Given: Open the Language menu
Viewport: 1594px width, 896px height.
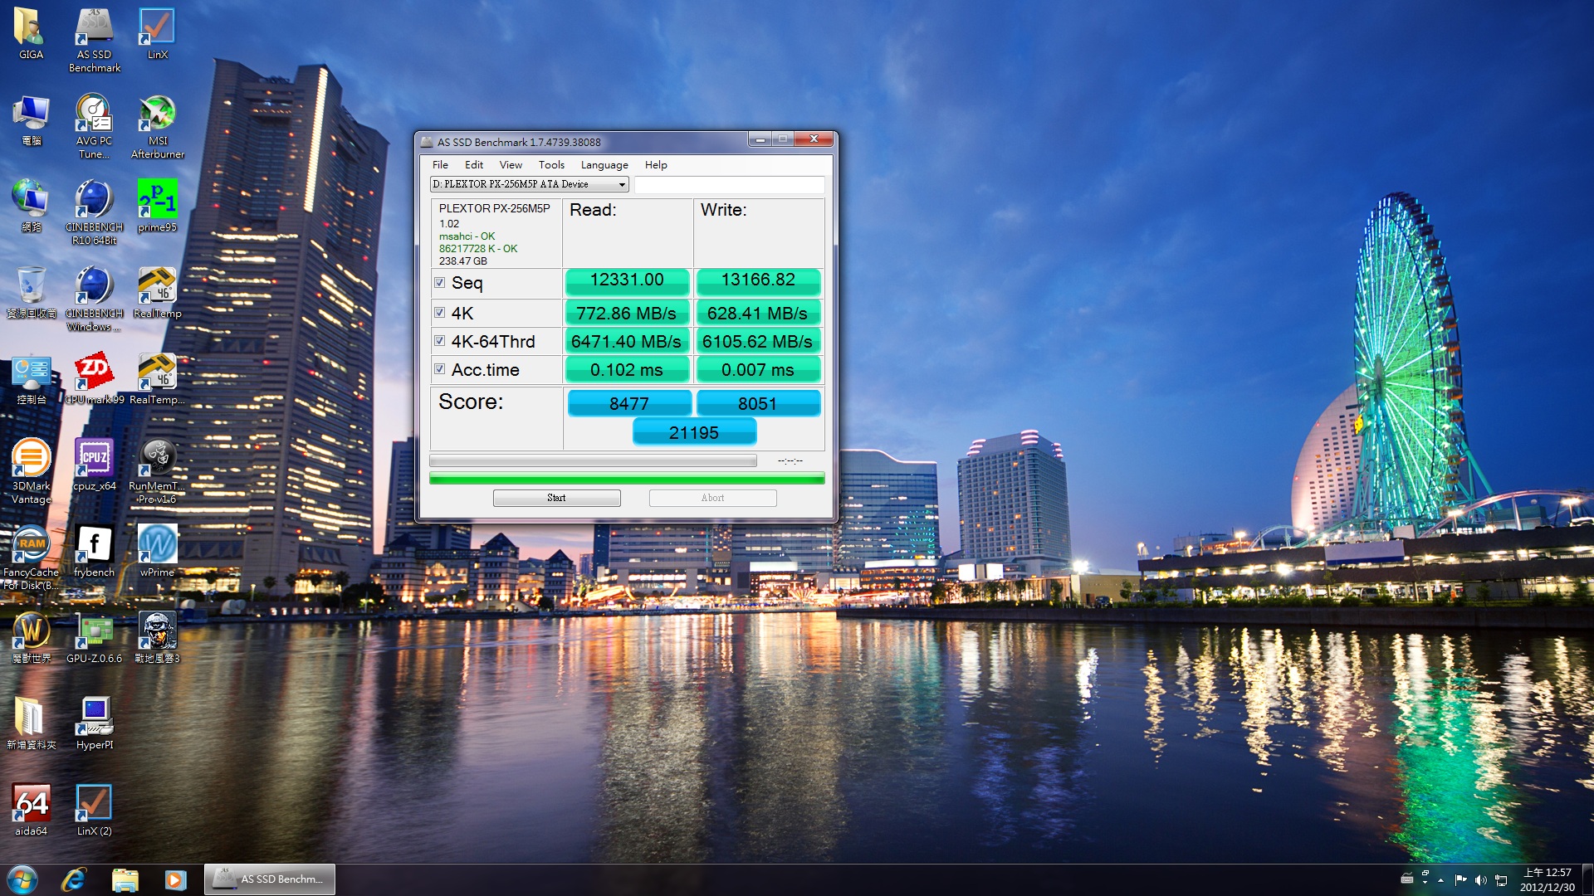Looking at the screenshot, I should (x=604, y=165).
